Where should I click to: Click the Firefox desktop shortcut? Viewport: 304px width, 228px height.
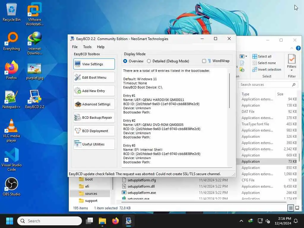[12, 71]
